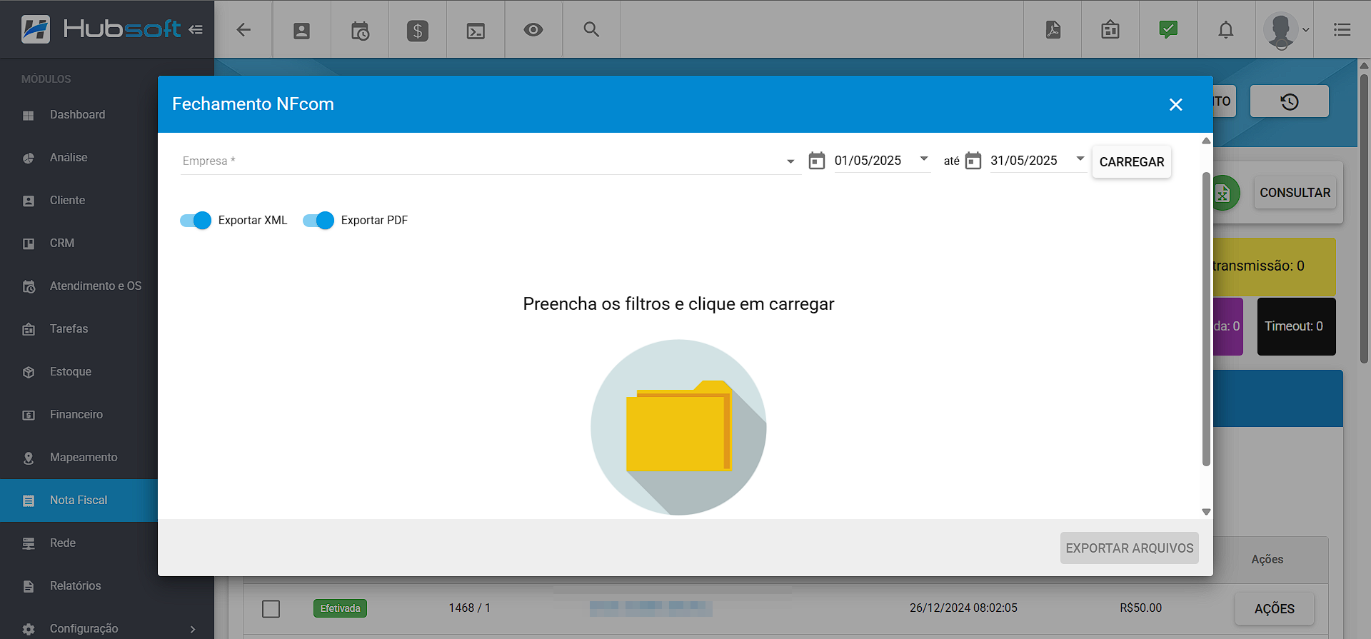Open the user avatar dropdown

[1285, 30]
